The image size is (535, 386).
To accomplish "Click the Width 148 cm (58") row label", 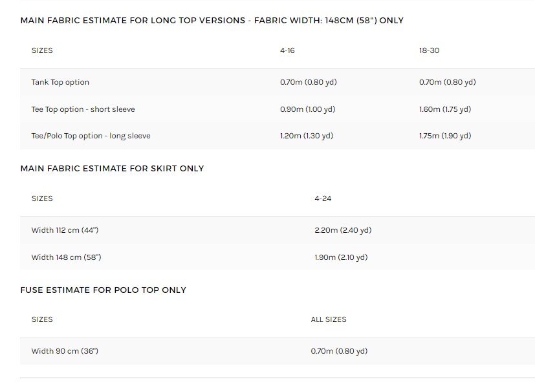I will click(x=66, y=257).
